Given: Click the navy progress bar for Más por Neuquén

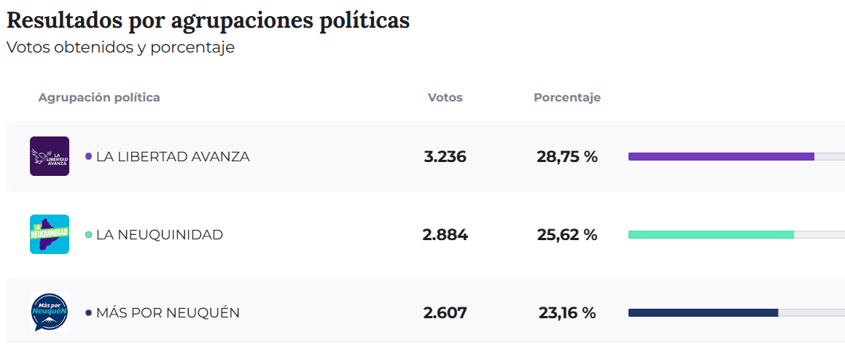Looking at the screenshot, I should 703,312.
